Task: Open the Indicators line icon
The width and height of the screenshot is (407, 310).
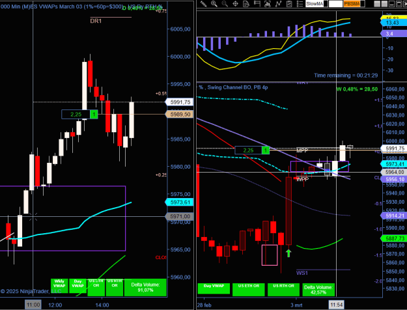Action: (279, 4)
